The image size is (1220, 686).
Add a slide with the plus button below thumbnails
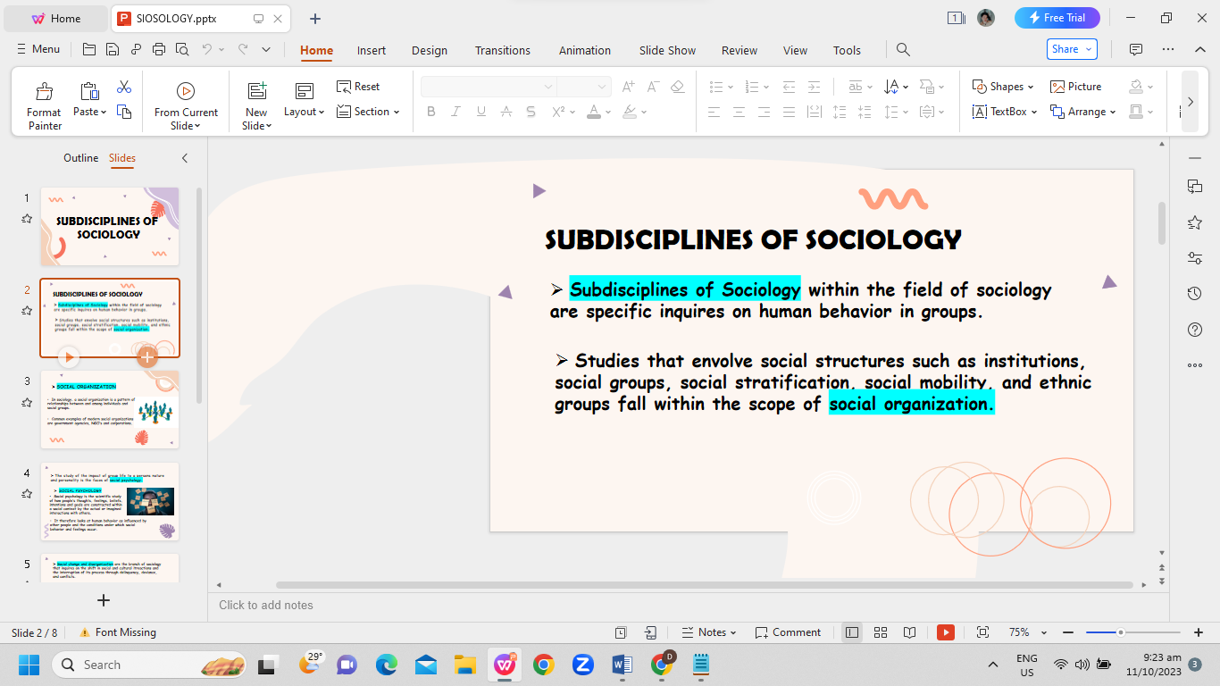point(104,600)
